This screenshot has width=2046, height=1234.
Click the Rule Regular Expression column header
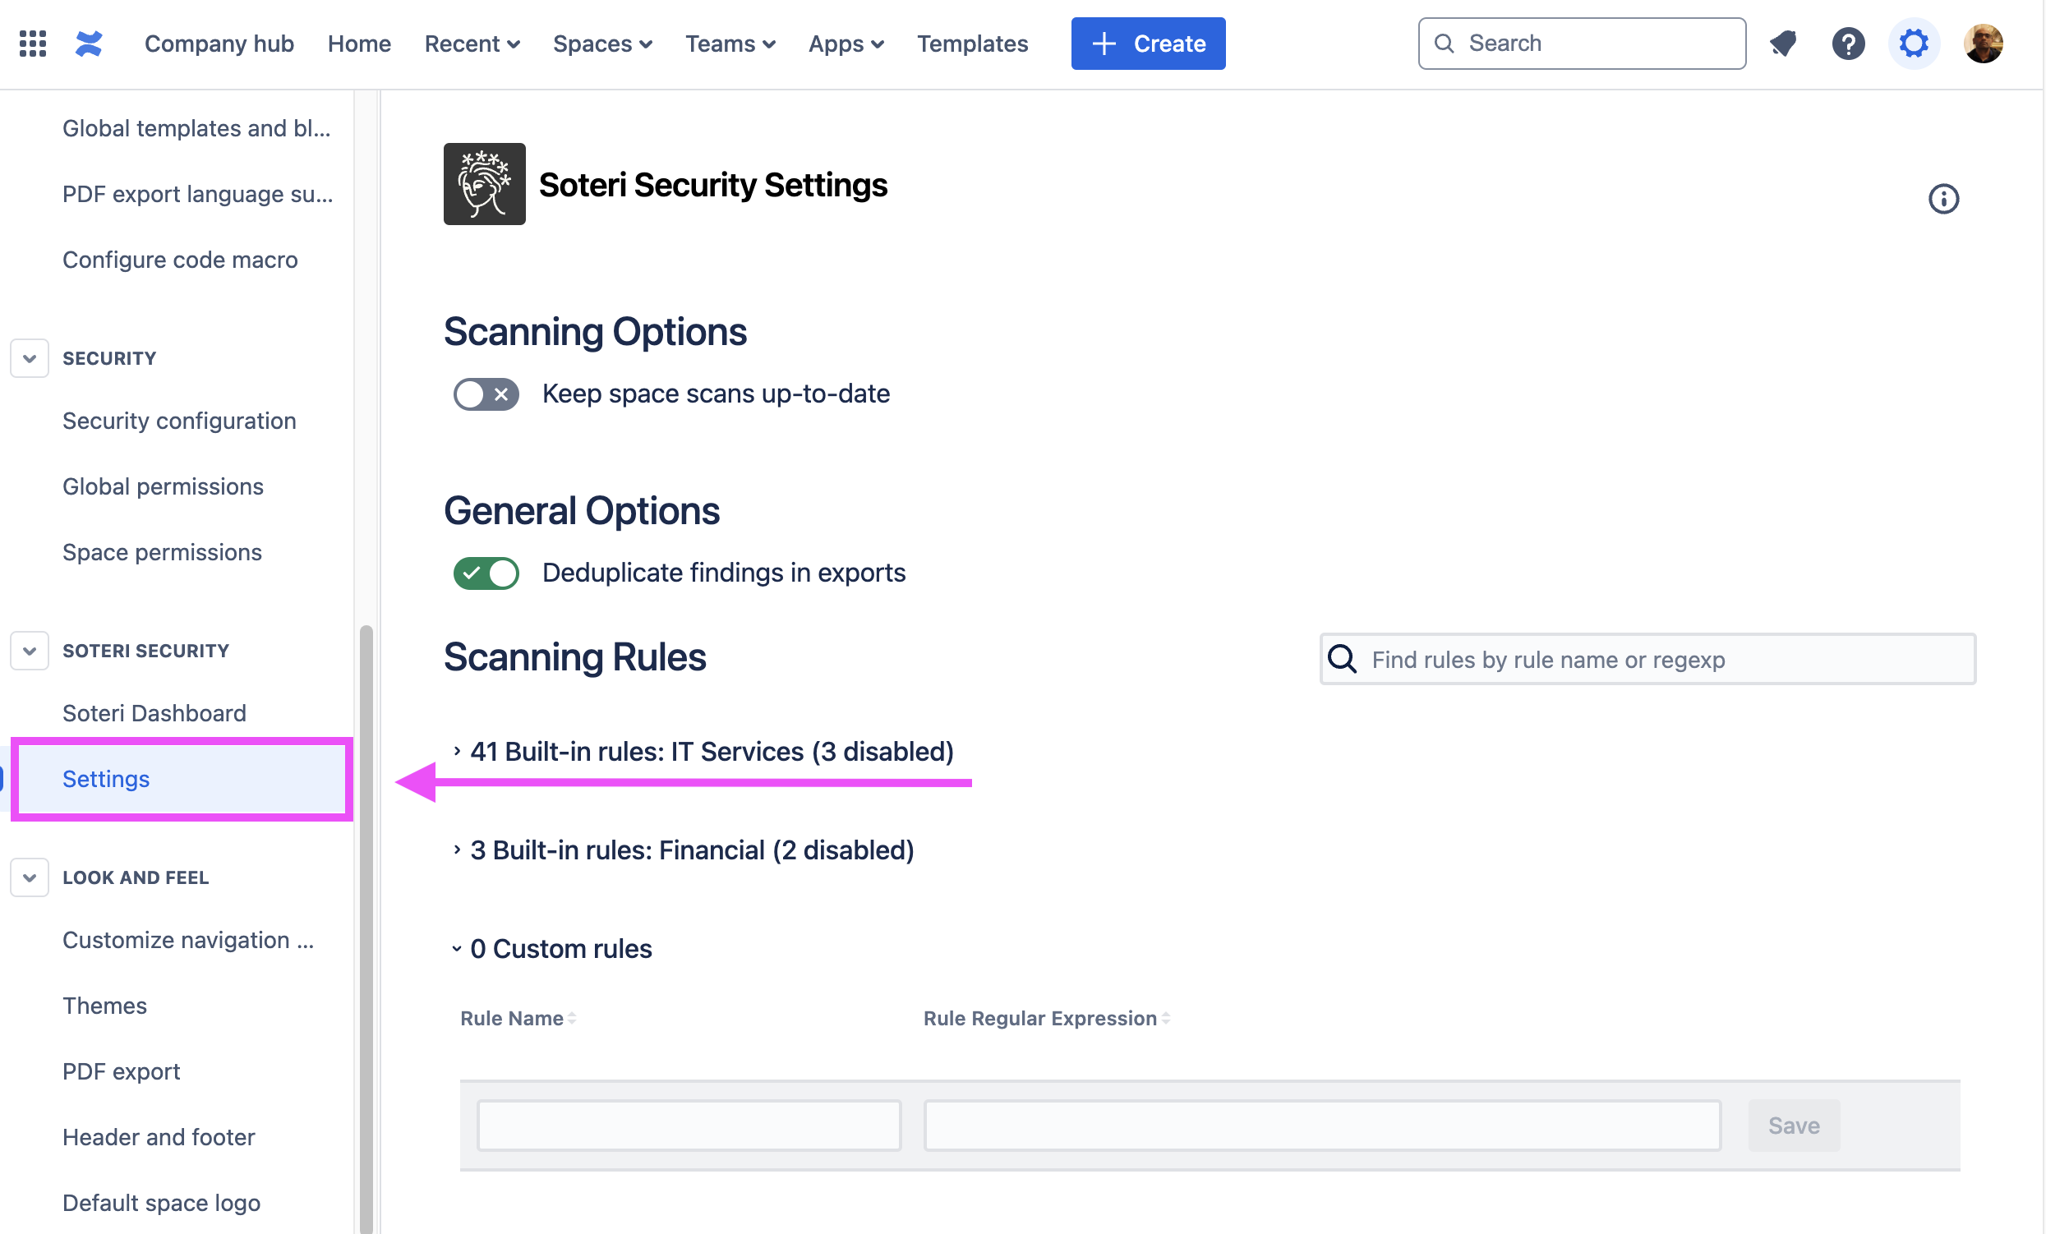point(1039,1018)
